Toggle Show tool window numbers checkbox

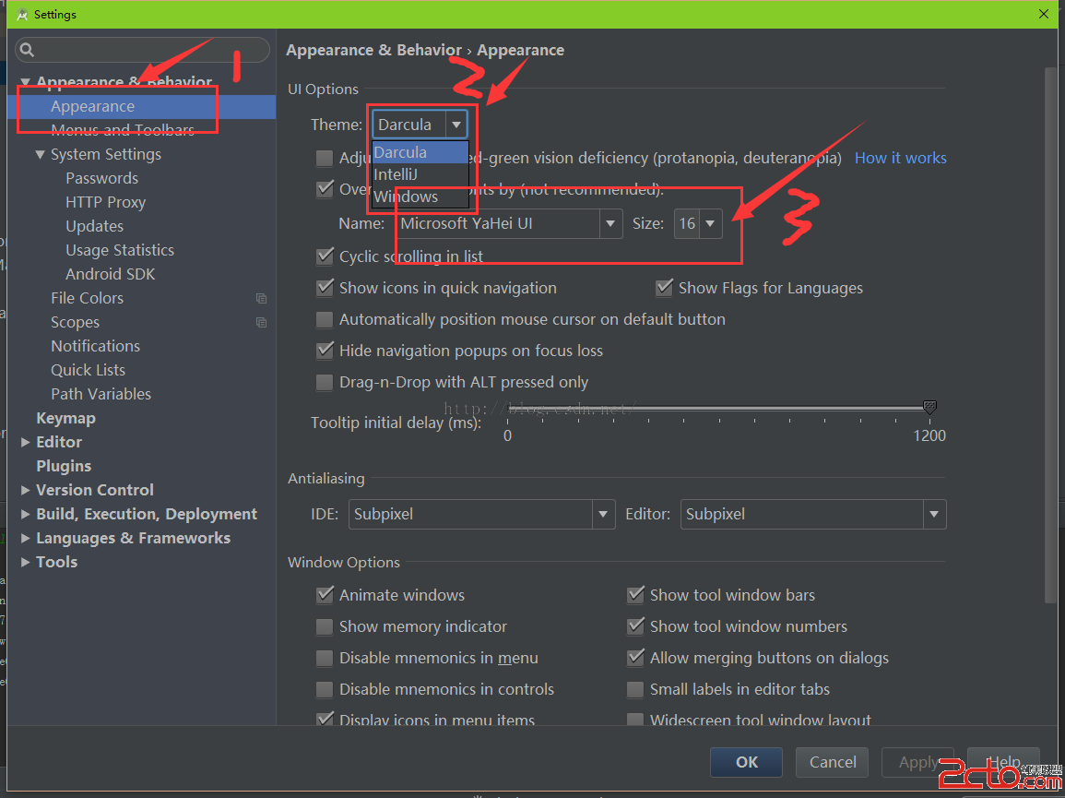(x=635, y=626)
